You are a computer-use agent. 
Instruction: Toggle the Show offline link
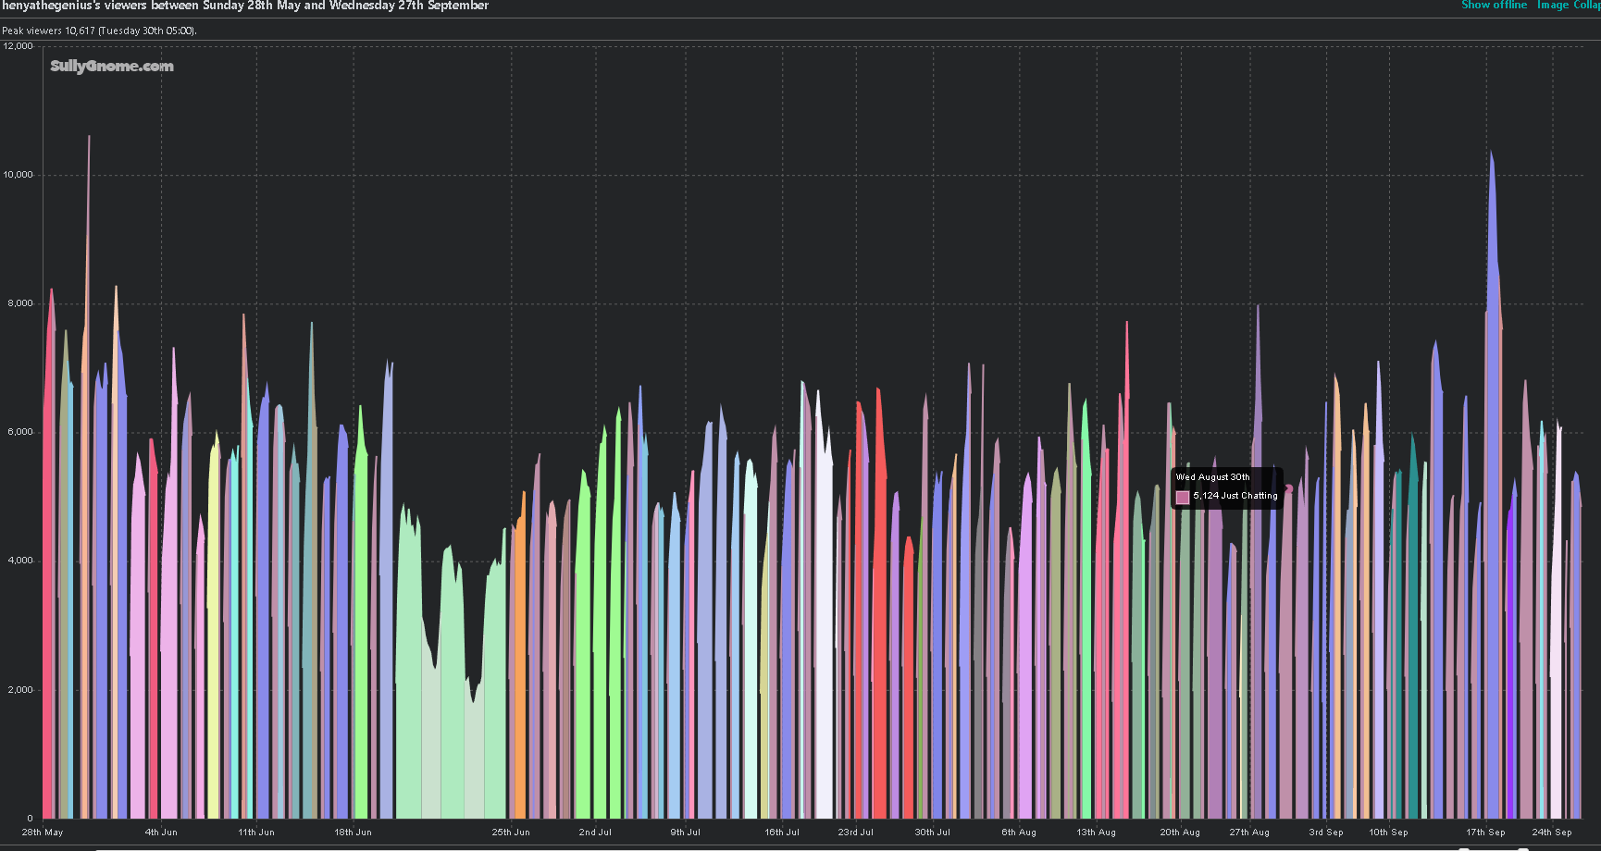[1494, 6]
